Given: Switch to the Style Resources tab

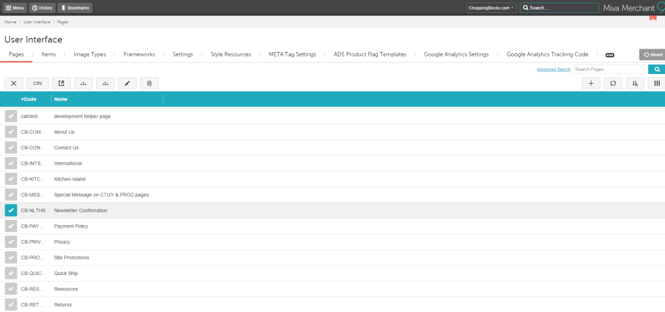Looking at the screenshot, I should (231, 54).
